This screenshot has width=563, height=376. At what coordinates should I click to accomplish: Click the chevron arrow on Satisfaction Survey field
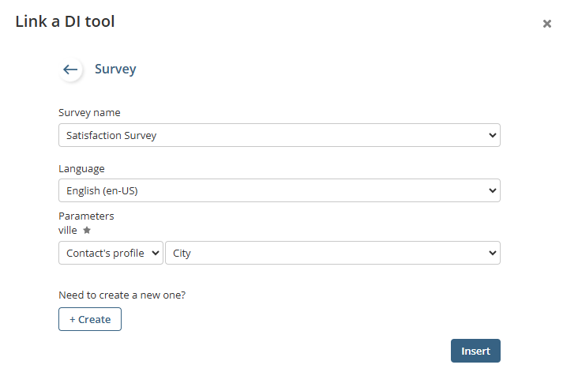(493, 135)
